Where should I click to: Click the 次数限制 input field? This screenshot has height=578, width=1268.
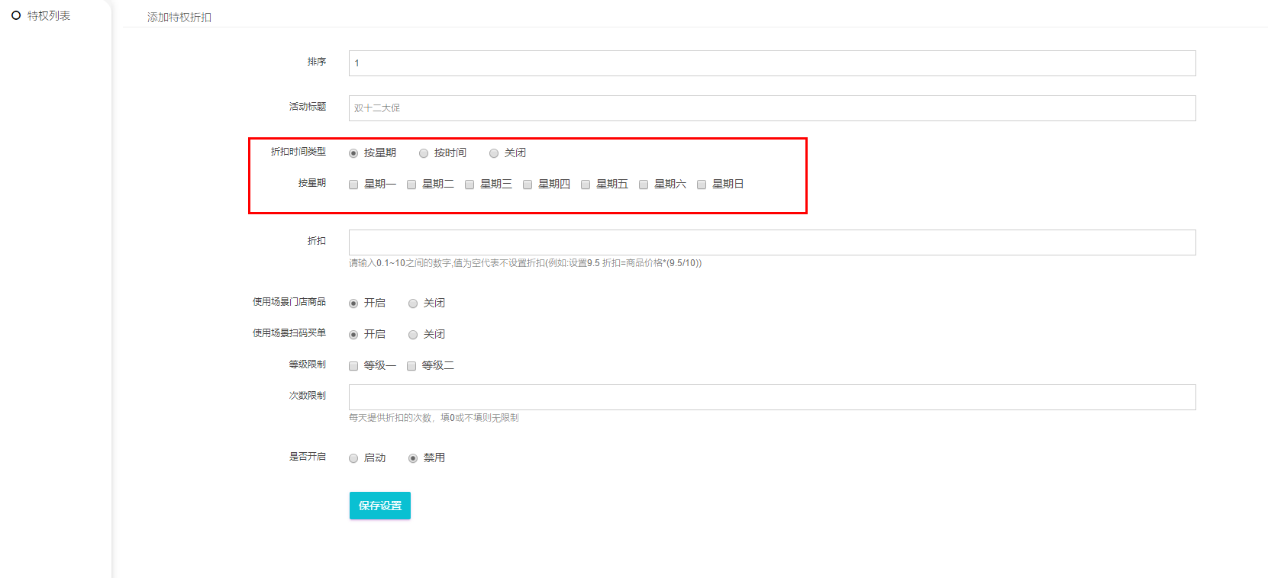771,397
